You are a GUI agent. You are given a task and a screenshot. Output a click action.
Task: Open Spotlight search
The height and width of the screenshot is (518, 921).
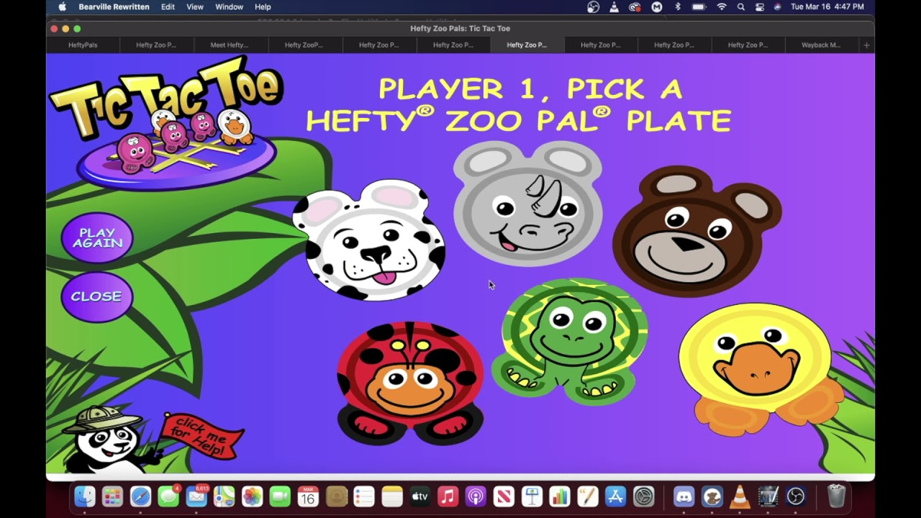(x=741, y=6)
